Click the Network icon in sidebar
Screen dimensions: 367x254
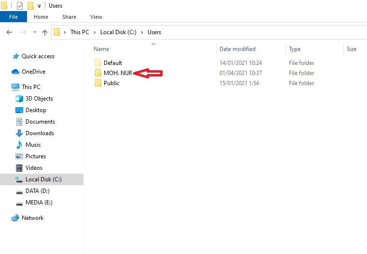tap(15, 218)
